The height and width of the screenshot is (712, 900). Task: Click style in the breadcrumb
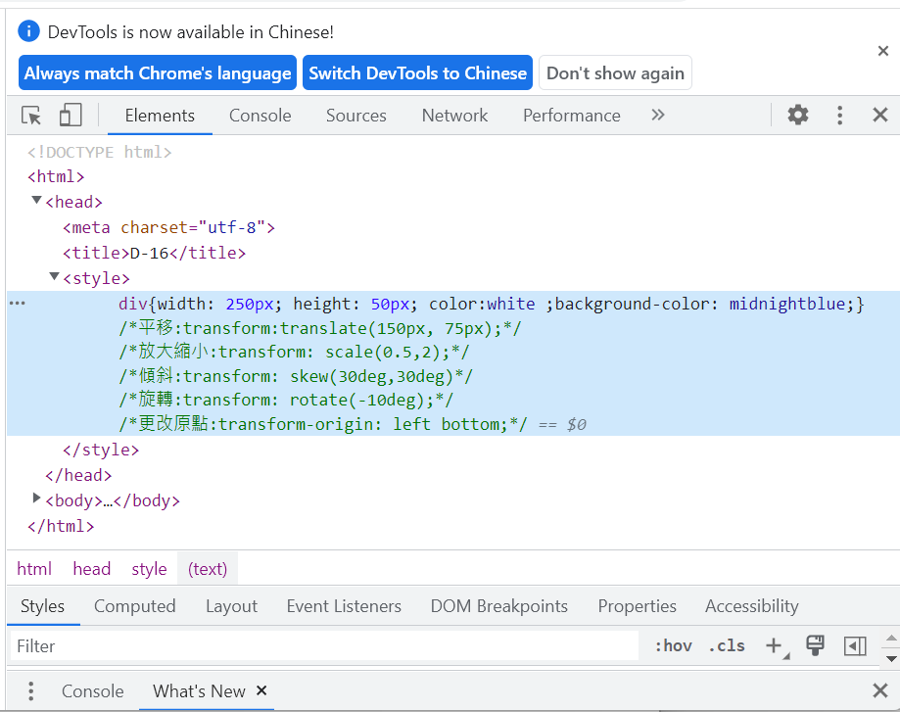[x=149, y=569]
